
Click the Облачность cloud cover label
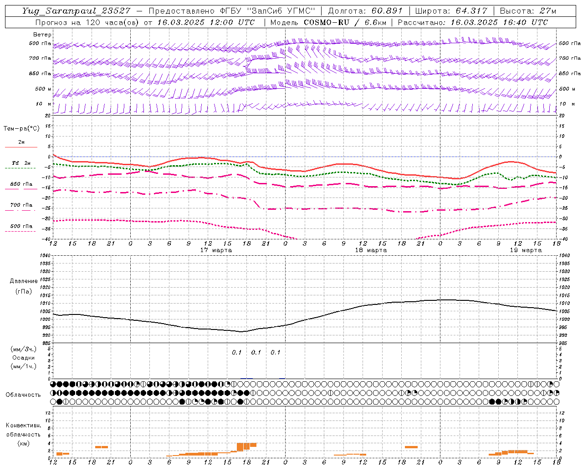(23, 395)
